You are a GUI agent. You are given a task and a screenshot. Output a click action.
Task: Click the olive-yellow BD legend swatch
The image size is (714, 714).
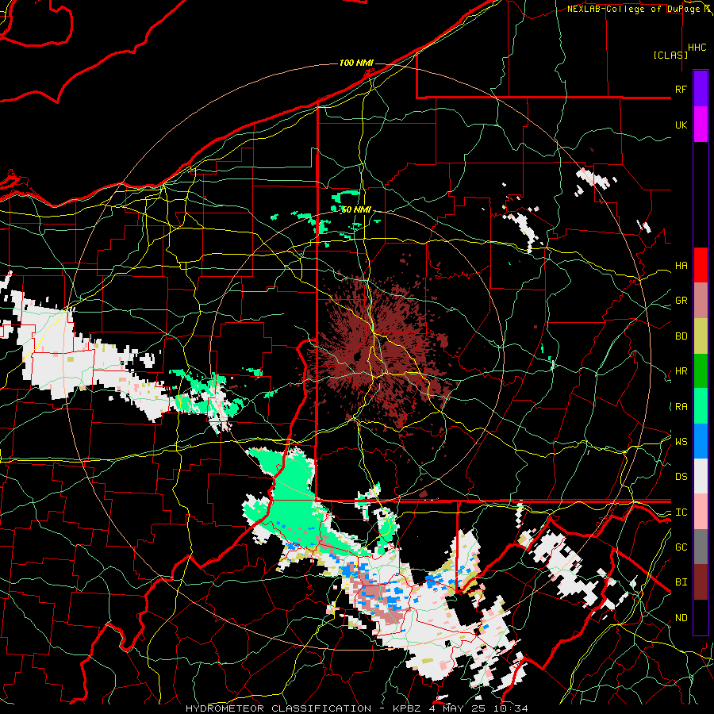(x=701, y=336)
